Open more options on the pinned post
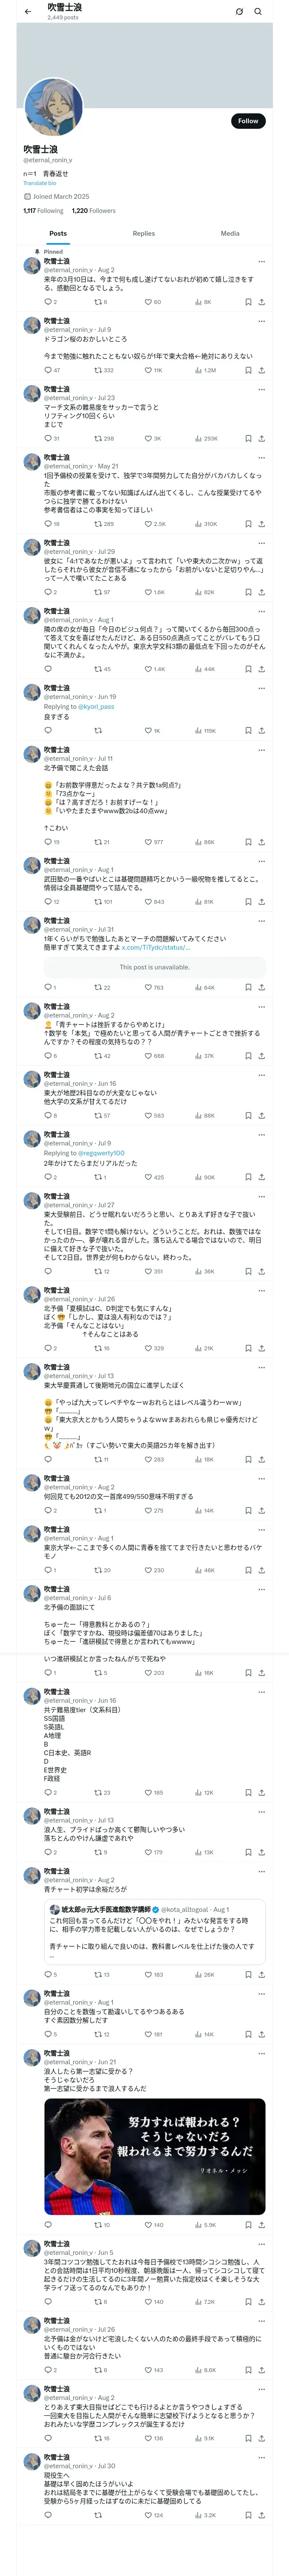This screenshot has height=2576, width=289. (x=262, y=262)
